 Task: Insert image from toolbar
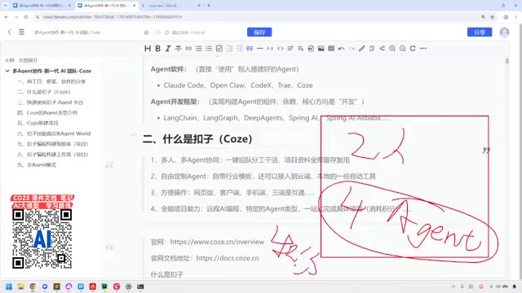point(321,49)
